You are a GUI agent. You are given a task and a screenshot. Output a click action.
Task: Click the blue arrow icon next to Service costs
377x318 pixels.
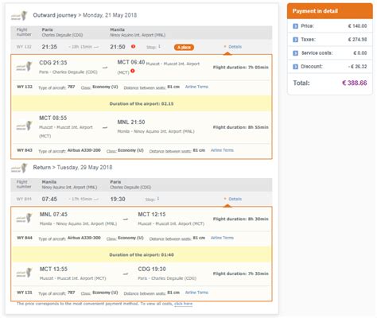(x=295, y=53)
